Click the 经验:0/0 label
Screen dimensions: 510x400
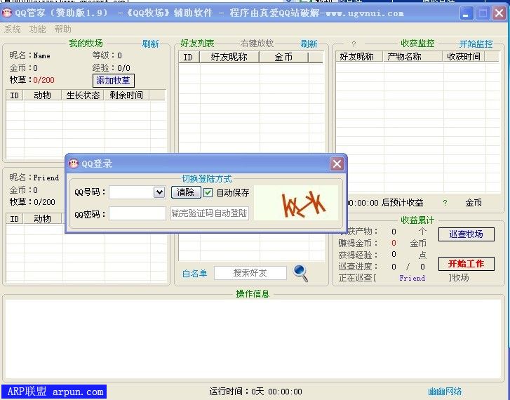pyautogui.click(x=112, y=67)
